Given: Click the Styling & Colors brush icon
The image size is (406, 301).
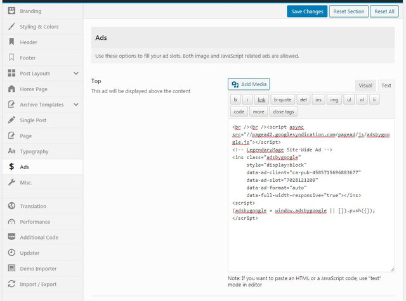Looking at the screenshot, I should tap(11, 27).
